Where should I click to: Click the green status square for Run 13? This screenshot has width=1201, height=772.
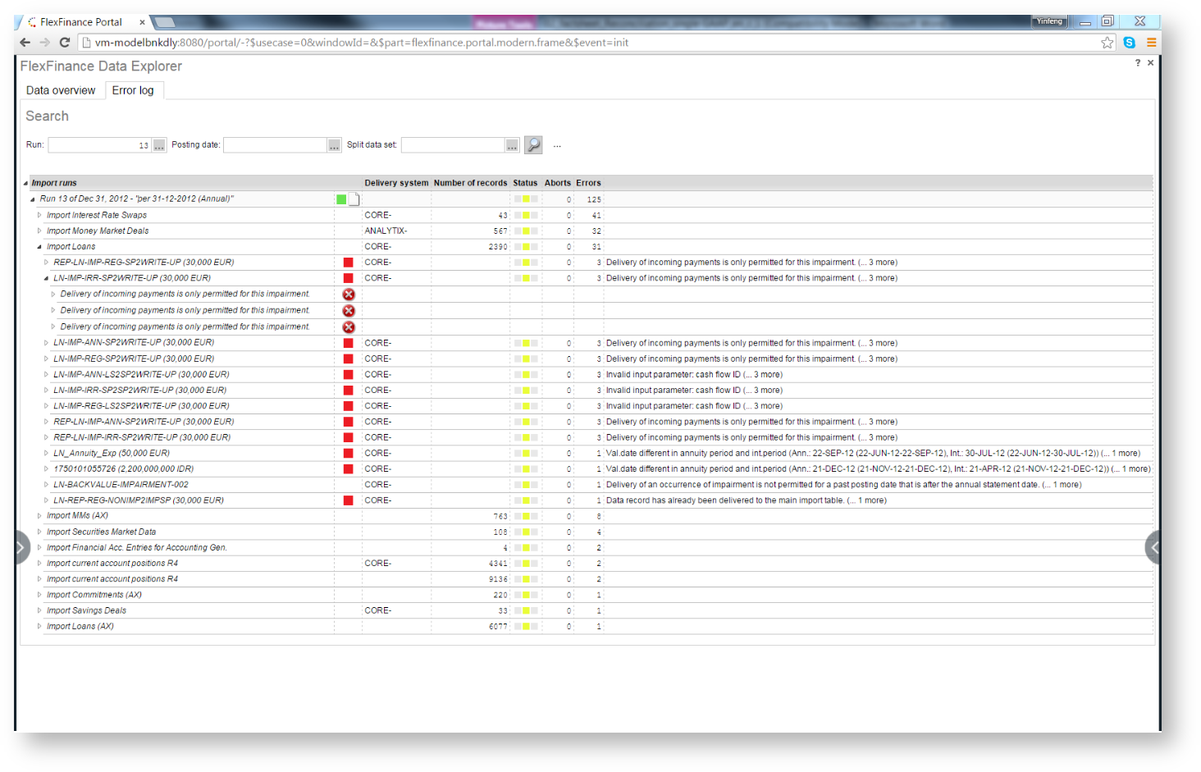pos(341,199)
